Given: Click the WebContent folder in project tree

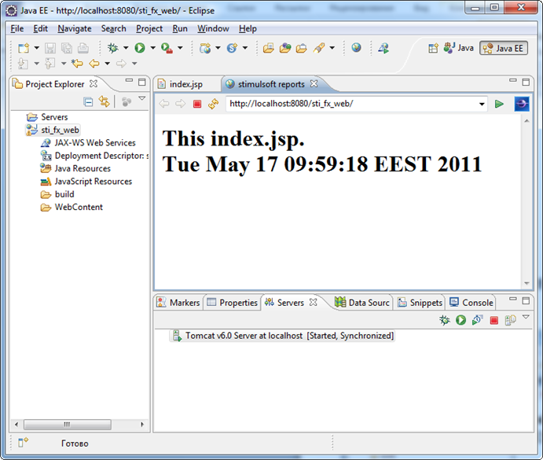Looking at the screenshot, I should point(78,208).
